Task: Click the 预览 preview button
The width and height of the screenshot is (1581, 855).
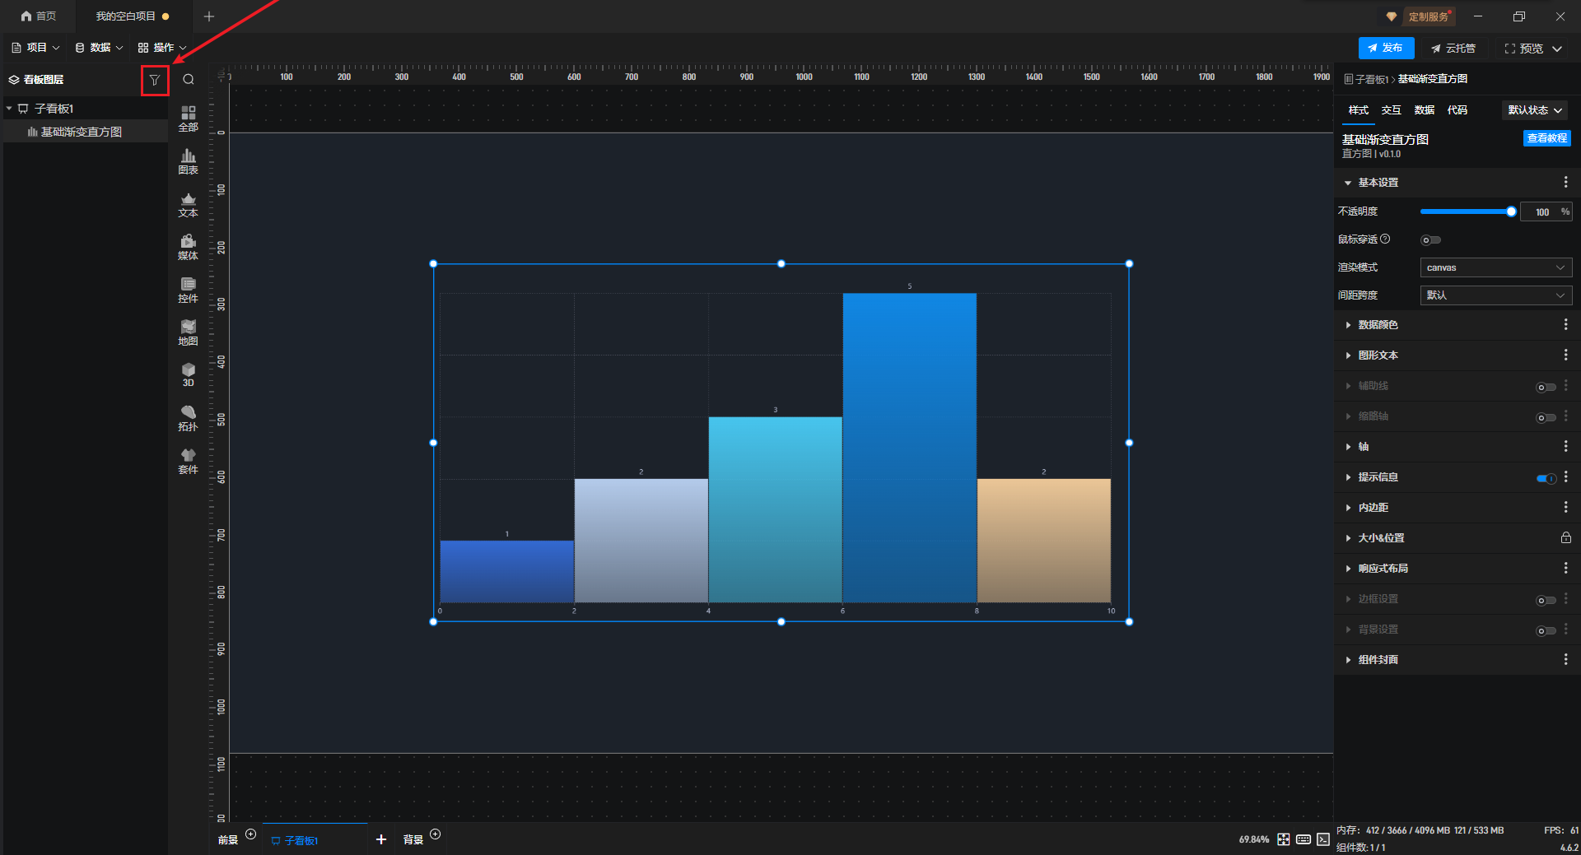Action: click(x=1524, y=49)
